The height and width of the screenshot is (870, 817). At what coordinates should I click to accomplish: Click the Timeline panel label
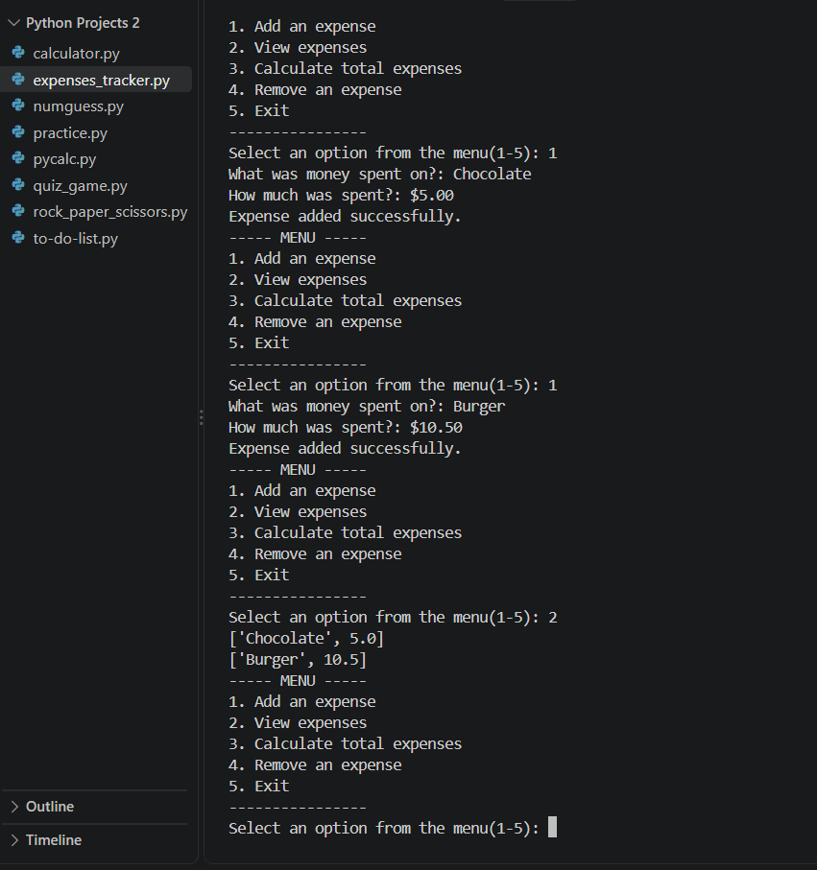[x=54, y=840]
